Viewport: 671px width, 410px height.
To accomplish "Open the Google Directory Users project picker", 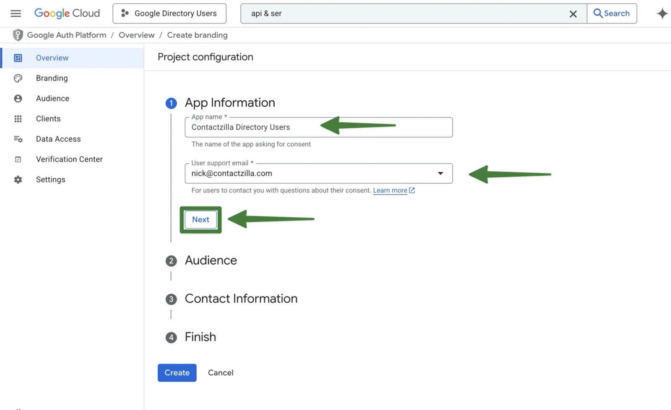I will coord(169,13).
